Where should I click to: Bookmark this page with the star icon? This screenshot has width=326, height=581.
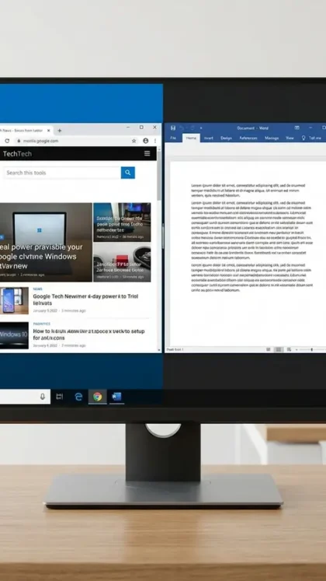(134, 141)
